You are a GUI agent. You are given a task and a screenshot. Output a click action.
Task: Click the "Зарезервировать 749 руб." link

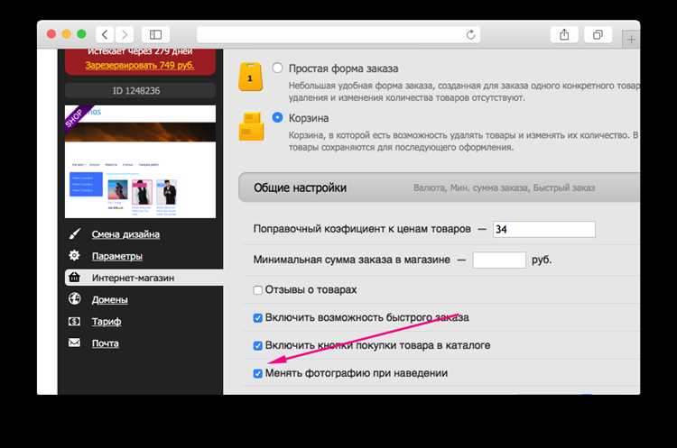139,66
